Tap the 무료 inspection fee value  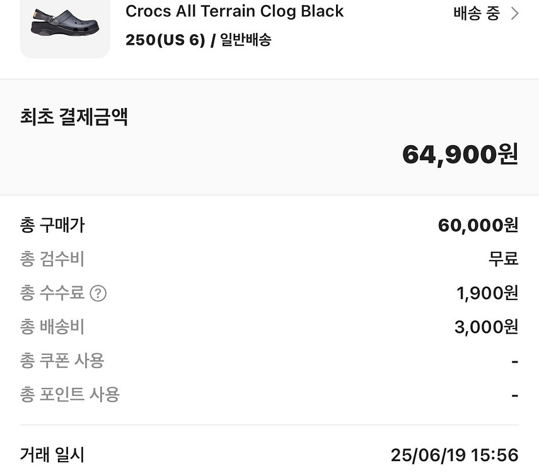[x=504, y=259]
